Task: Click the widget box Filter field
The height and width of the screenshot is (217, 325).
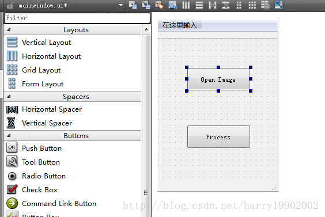Action: pyautogui.click(x=77, y=18)
